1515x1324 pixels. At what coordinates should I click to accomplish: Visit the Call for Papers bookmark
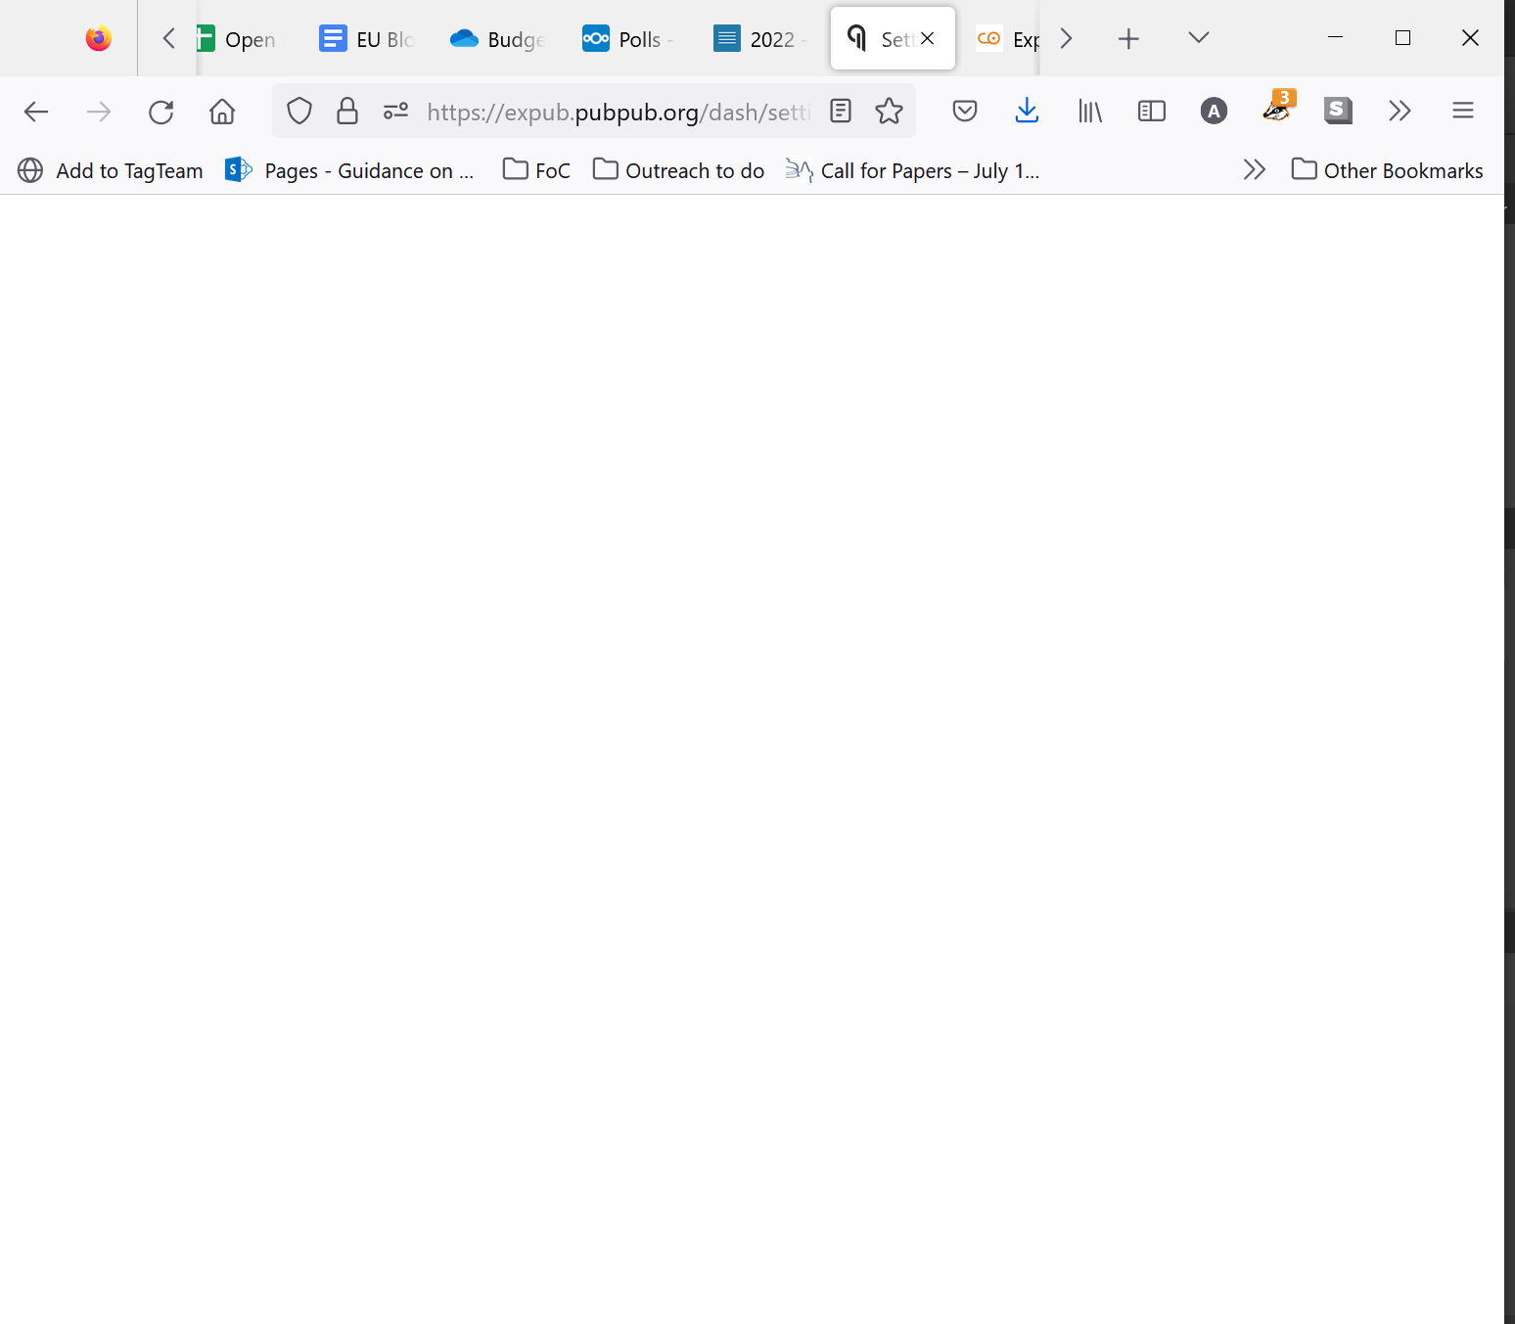click(912, 169)
